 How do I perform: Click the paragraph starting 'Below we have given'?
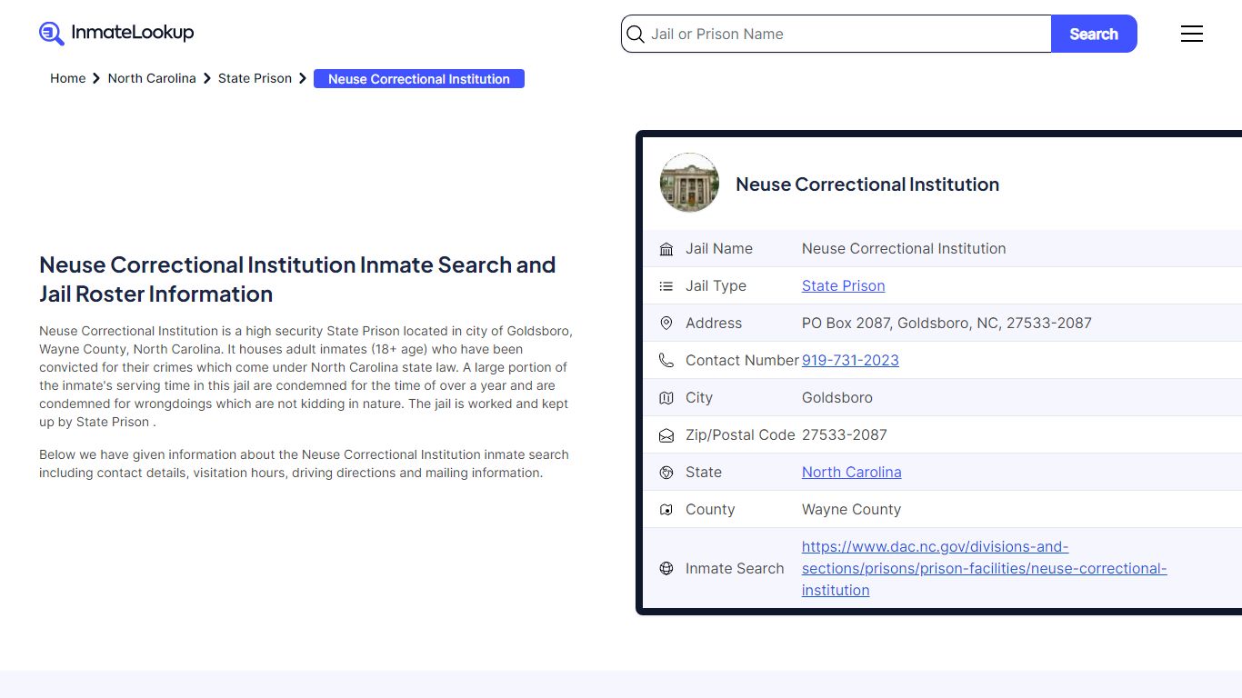tap(304, 464)
